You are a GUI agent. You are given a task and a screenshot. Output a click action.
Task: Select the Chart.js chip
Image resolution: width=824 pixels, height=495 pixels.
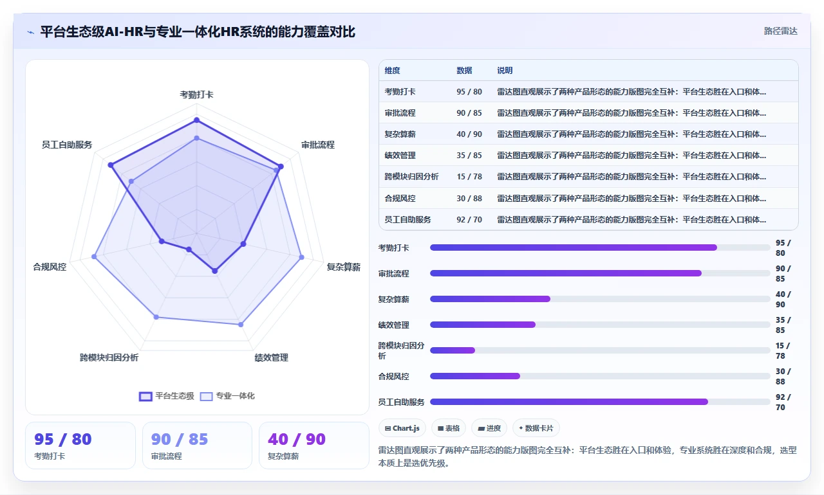402,428
